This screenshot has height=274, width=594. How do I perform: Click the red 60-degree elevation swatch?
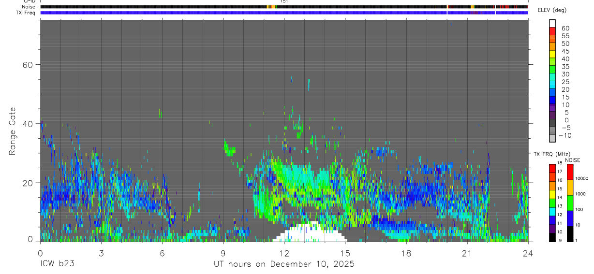point(552,31)
